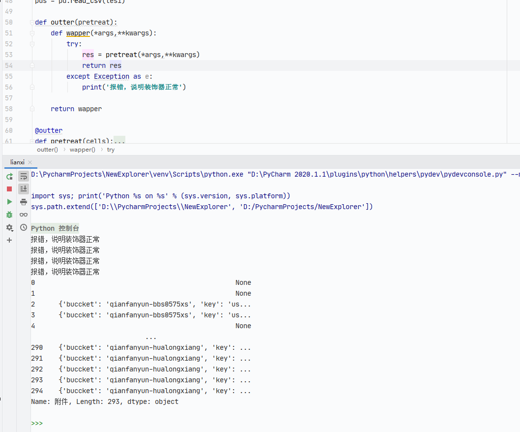The image size is (520, 432).
Task: Open console settings gear dropdown
Action: pos(9,227)
